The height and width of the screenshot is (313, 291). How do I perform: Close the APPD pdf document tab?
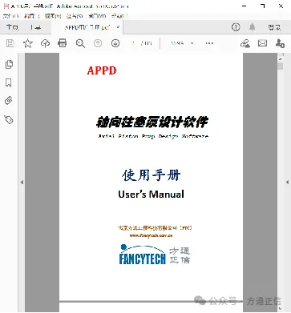[x=118, y=27]
